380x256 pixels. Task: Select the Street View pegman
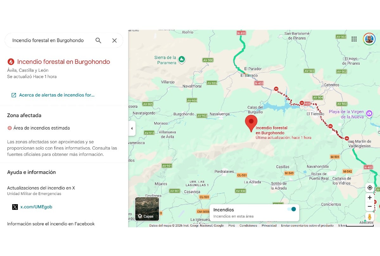tap(370, 217)
